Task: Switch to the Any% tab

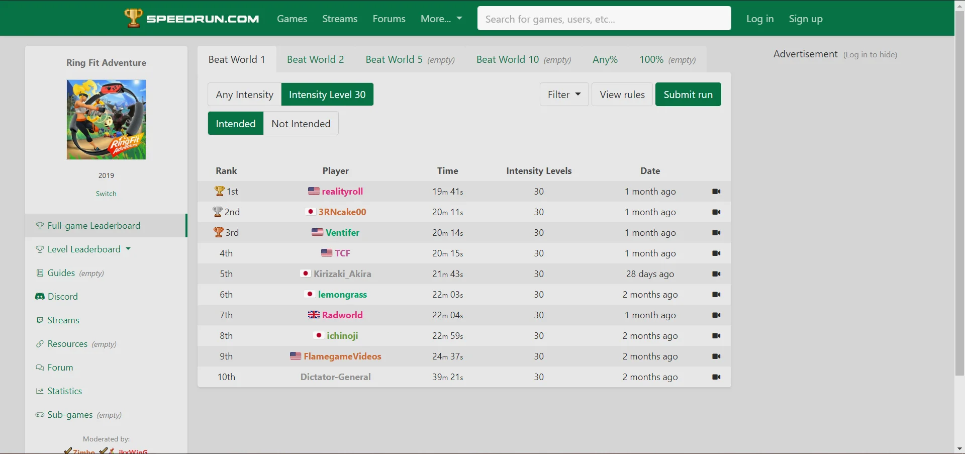Action: click(605, 59)
